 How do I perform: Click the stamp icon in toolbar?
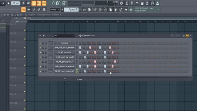[x=44, y=10]
